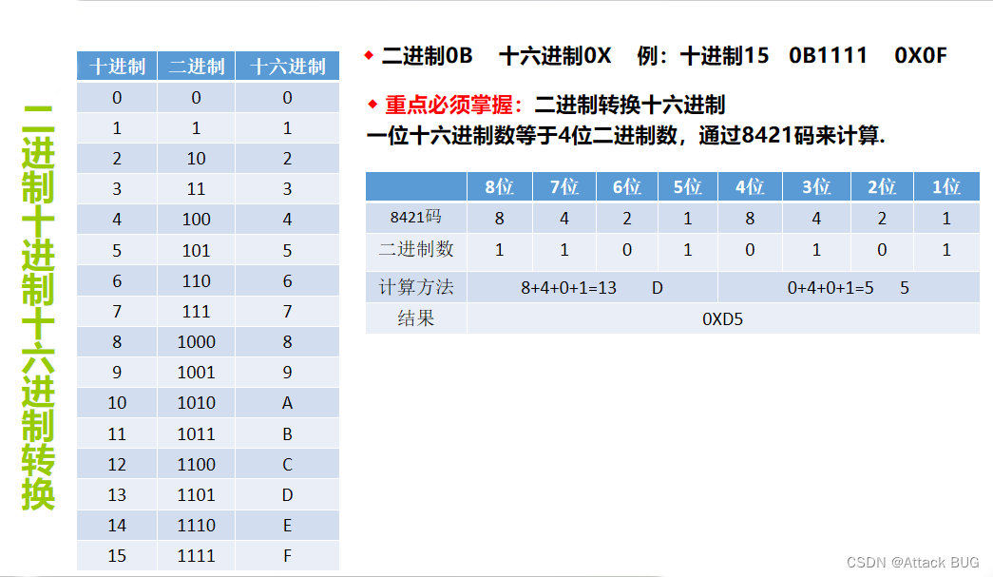
Task: Click the 8位 column header
Action: [500, 187]
